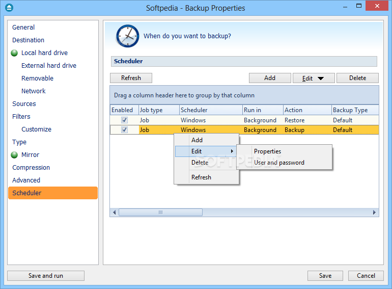Choose Edit in the context menu

207,151
